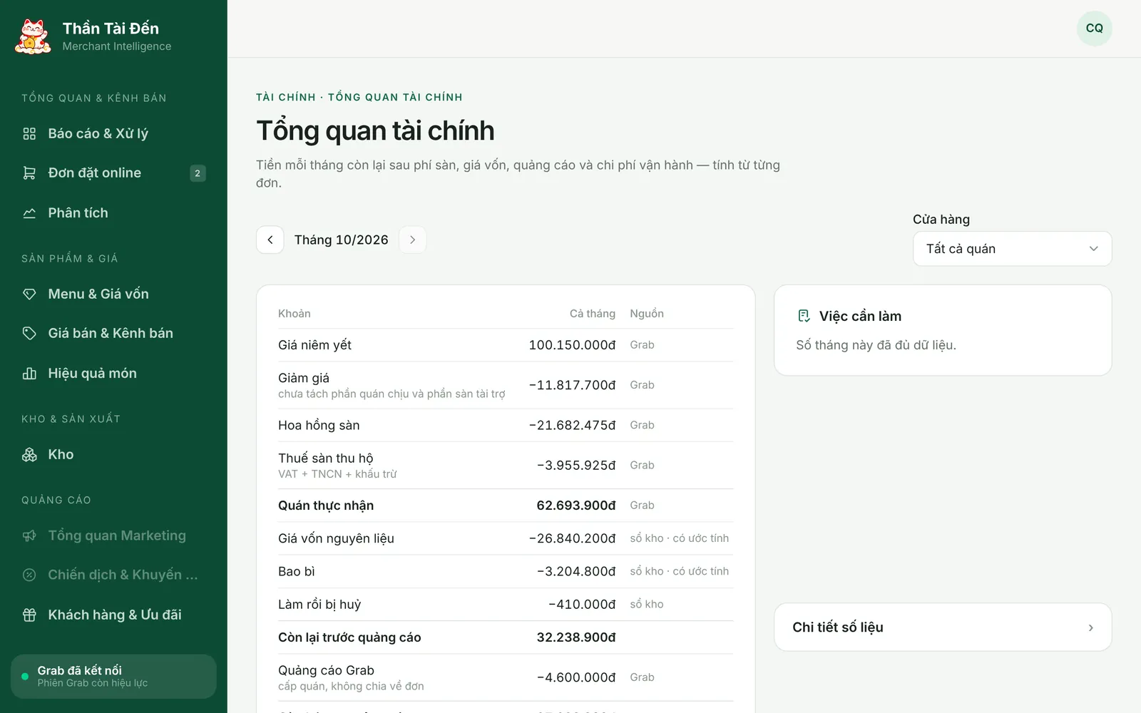Viewport: 1141px width, 713px height.
Task: Expand Chi tiết số liệu panel
Action: (x=943, y=627)
